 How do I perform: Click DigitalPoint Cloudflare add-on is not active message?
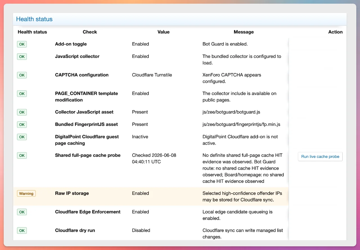coord(240,140)
